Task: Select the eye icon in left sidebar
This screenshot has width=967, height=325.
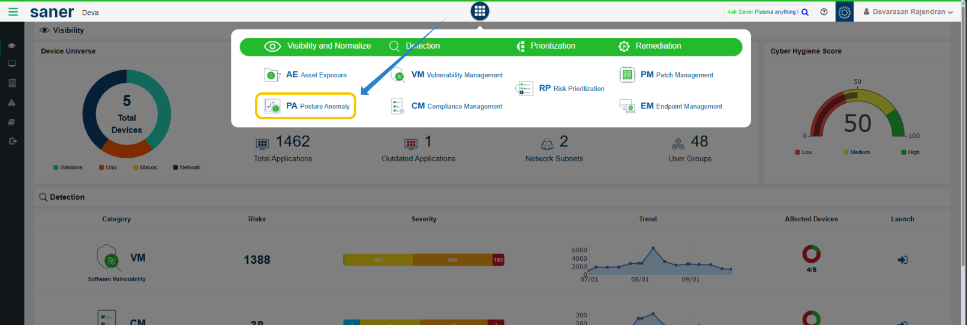Action: tap(11, 46)
